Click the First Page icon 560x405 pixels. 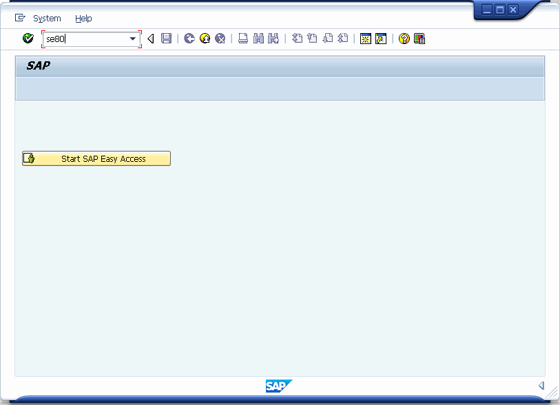(297, 38)
